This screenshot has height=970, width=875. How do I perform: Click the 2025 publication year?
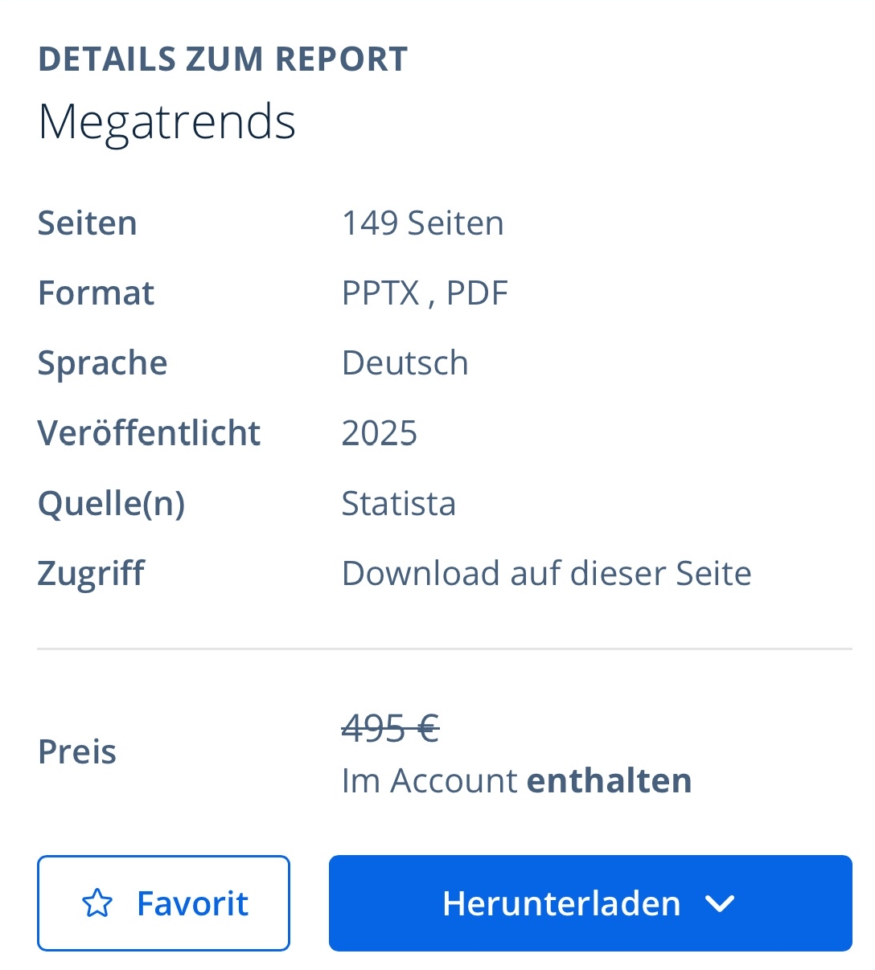pyautogui.click(x=380, y=433)
